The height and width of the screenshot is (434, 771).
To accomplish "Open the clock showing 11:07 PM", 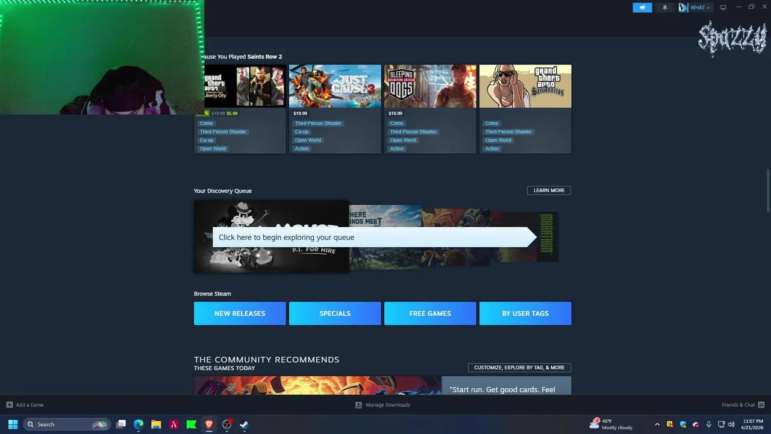I will (x=753, y=424).
